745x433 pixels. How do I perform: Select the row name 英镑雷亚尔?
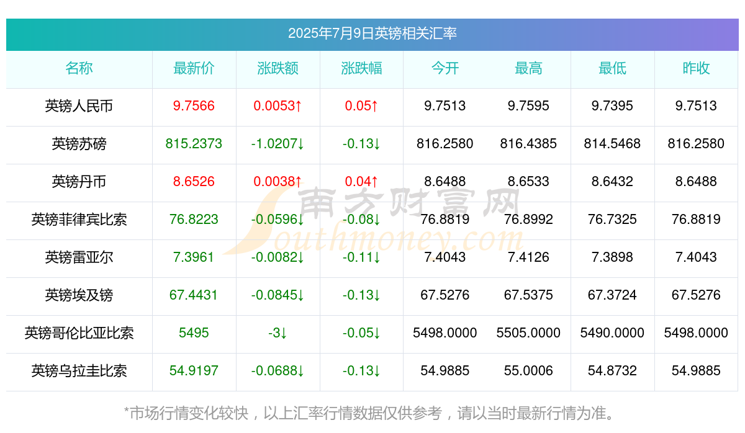(x=79, y=257)
